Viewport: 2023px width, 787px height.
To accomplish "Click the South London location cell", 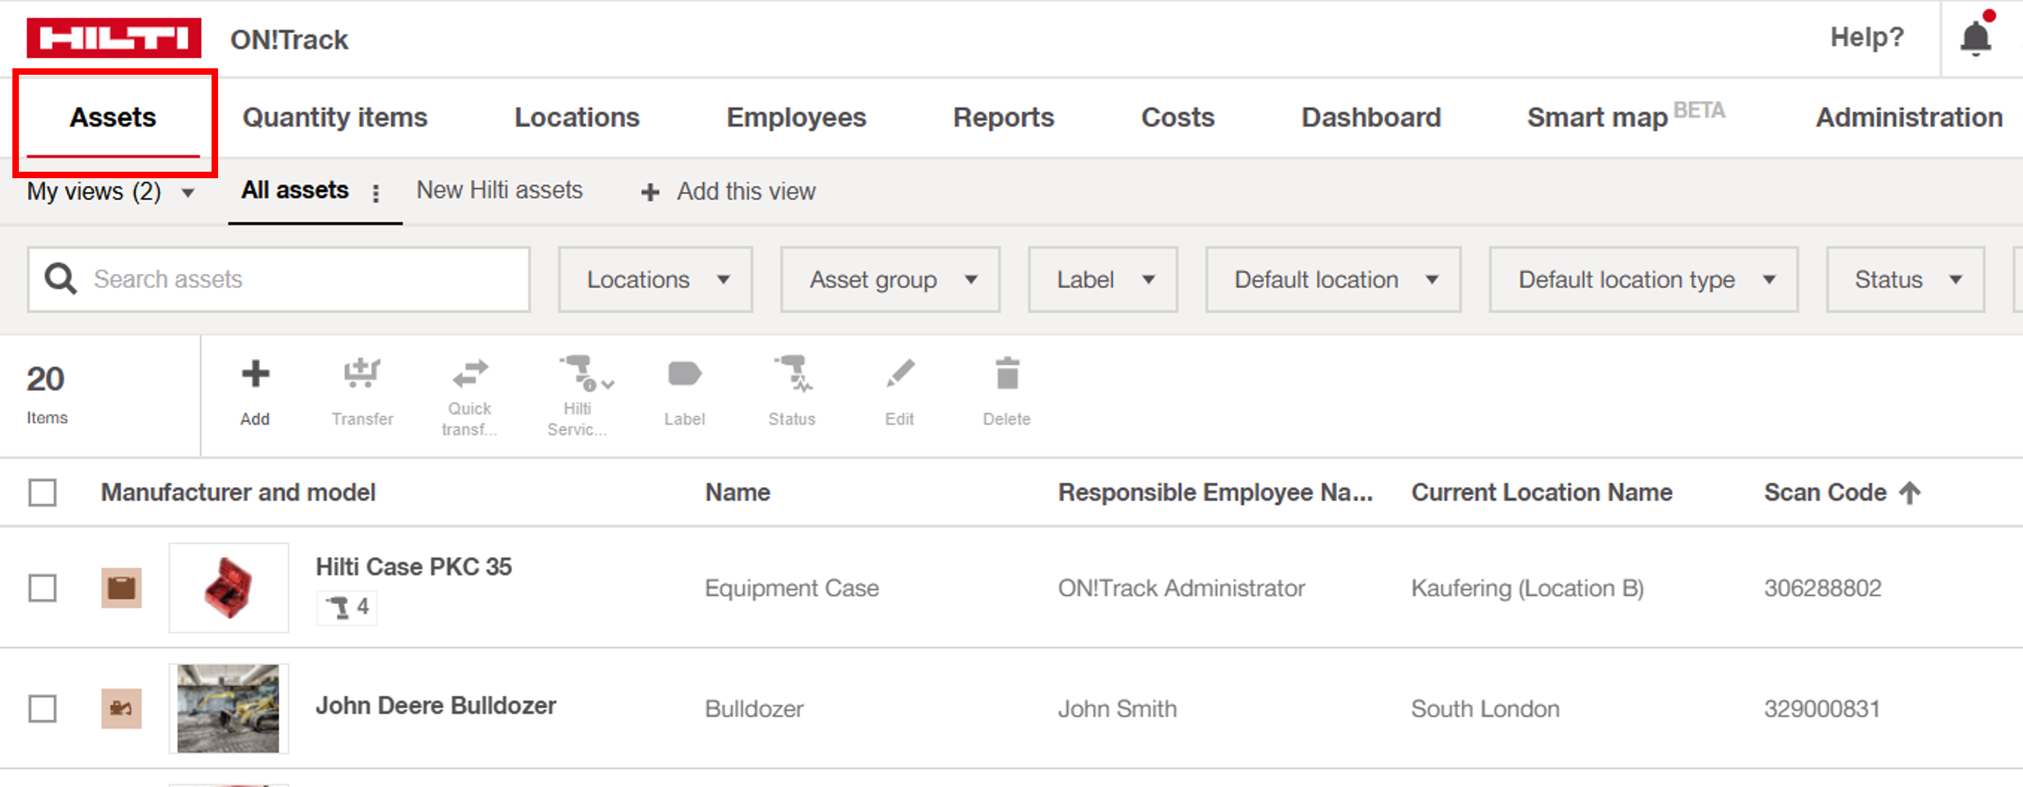I will pos(1485,710).
